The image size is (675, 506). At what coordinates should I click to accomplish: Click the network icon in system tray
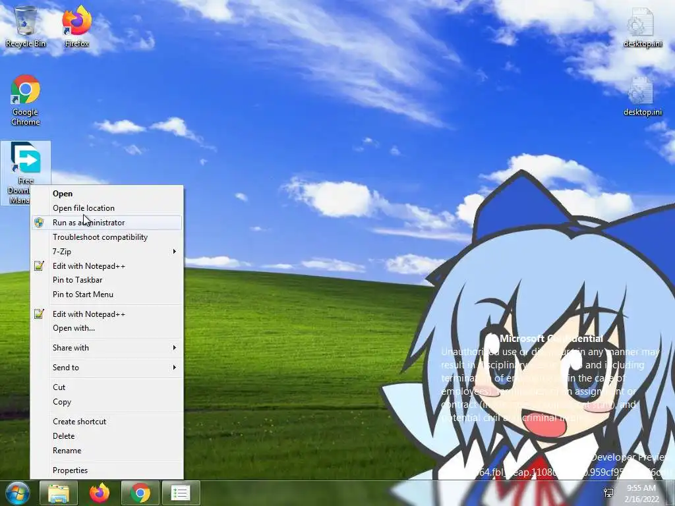coord(608,493)
